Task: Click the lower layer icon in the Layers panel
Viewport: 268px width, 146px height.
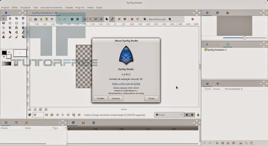Action: point(210,143)
